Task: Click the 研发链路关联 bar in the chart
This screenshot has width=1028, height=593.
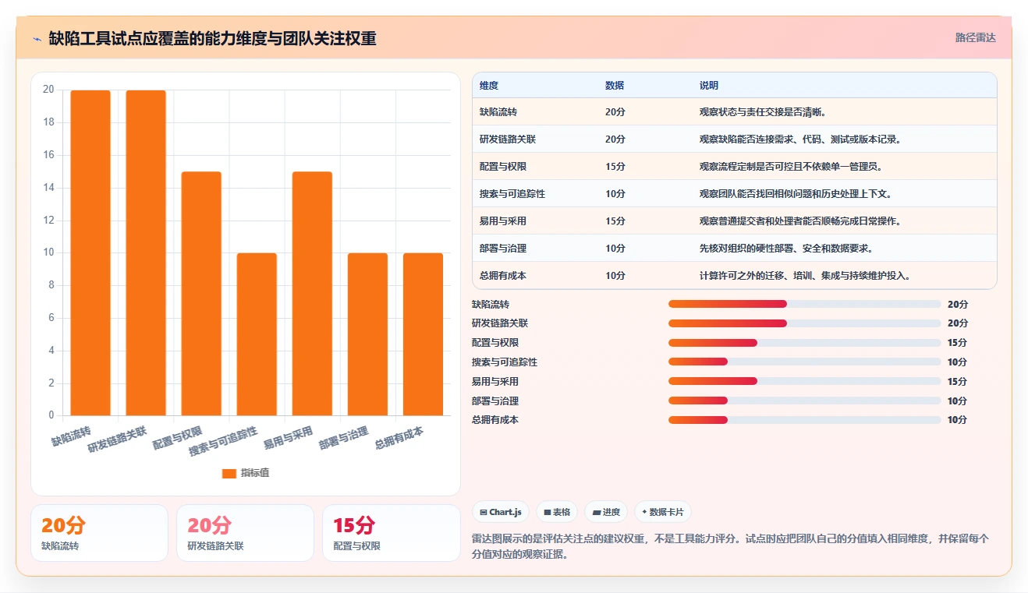Action: pyautogui.click(x=146, y=252)
